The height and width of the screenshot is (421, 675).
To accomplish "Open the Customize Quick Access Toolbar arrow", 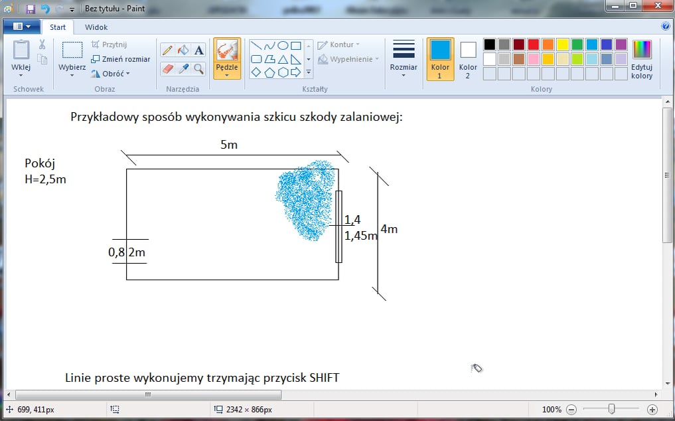I will (72, 9).
